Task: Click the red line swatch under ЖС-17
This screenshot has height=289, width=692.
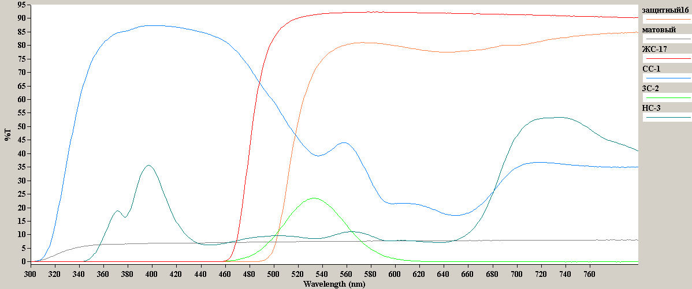Action: (668, 58)
